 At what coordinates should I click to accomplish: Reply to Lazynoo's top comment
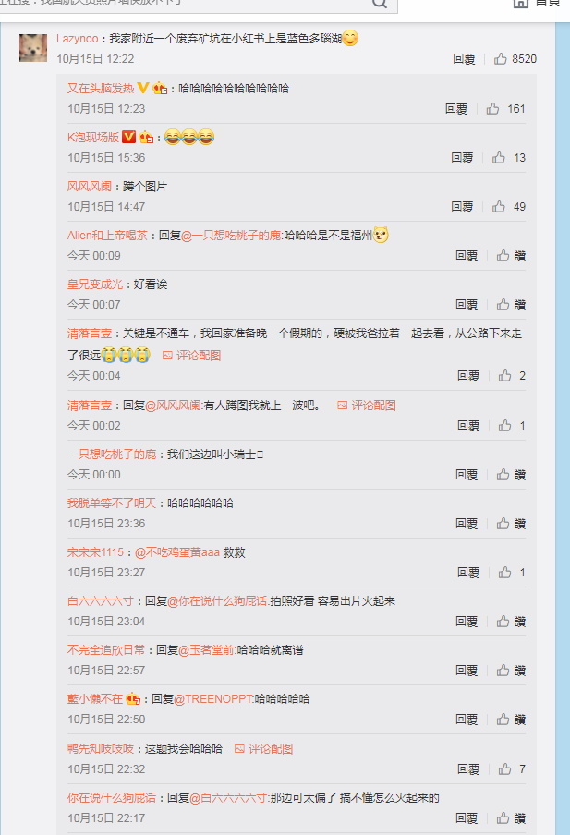coord(464,58)
